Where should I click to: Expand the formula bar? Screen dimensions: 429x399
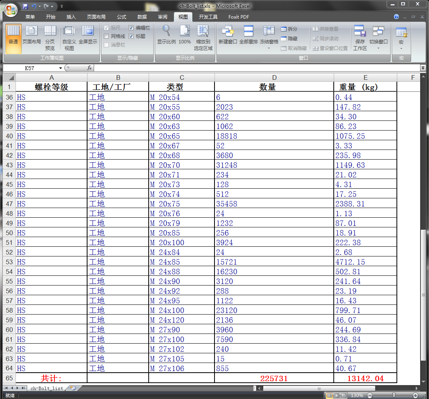423,67
